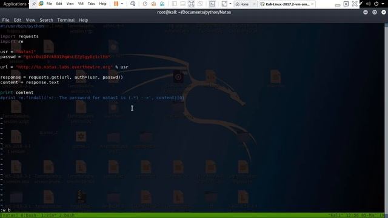This screenshot has height=218, width=388.
Task: Open snapshot manager with blue clock icon
Action: 162,4
